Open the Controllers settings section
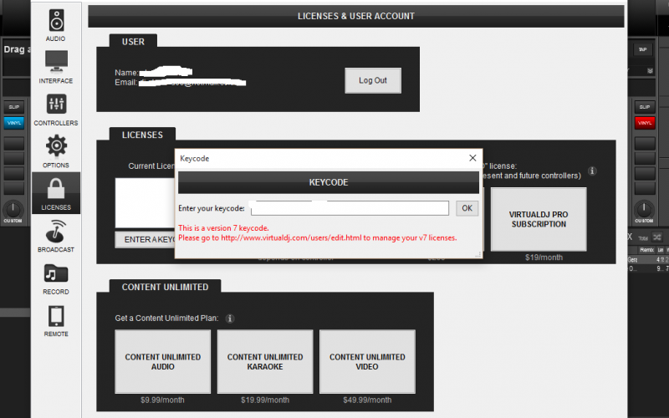The height and width of the screenshot is (418, 669). (56, 110)
